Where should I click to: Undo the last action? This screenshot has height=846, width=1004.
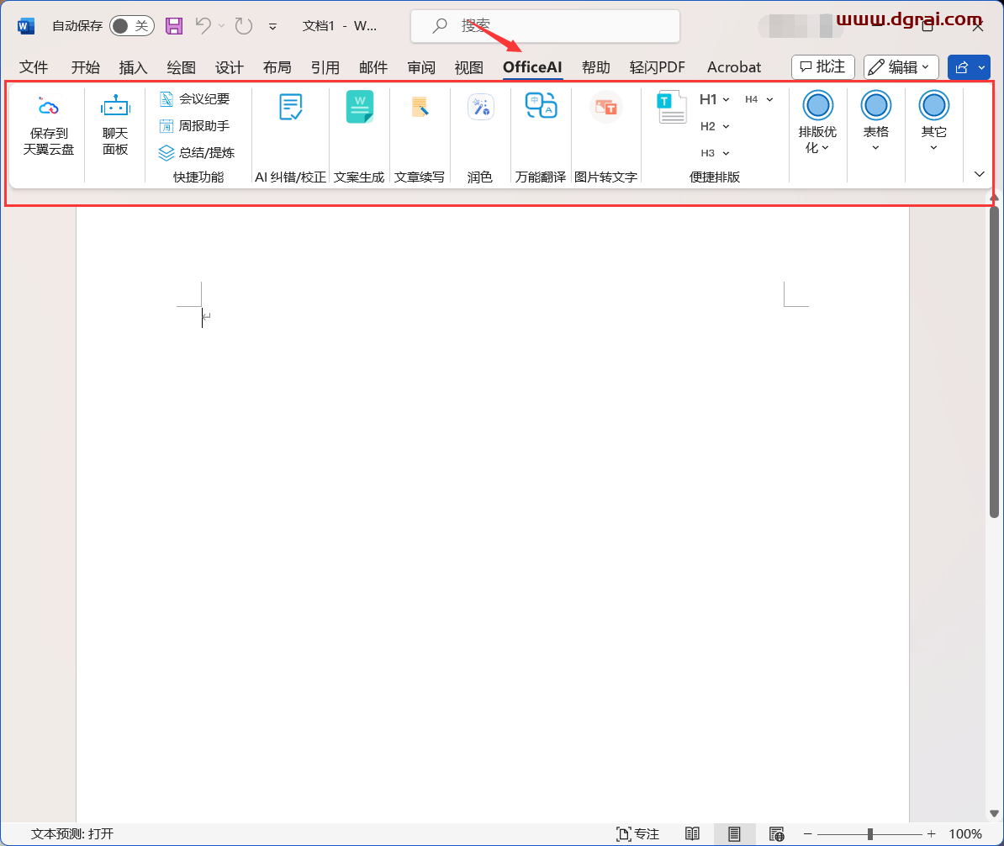[203, 25]
